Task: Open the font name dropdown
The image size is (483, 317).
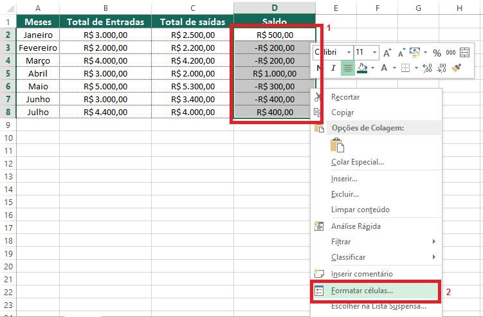Action: coord(349,53)
